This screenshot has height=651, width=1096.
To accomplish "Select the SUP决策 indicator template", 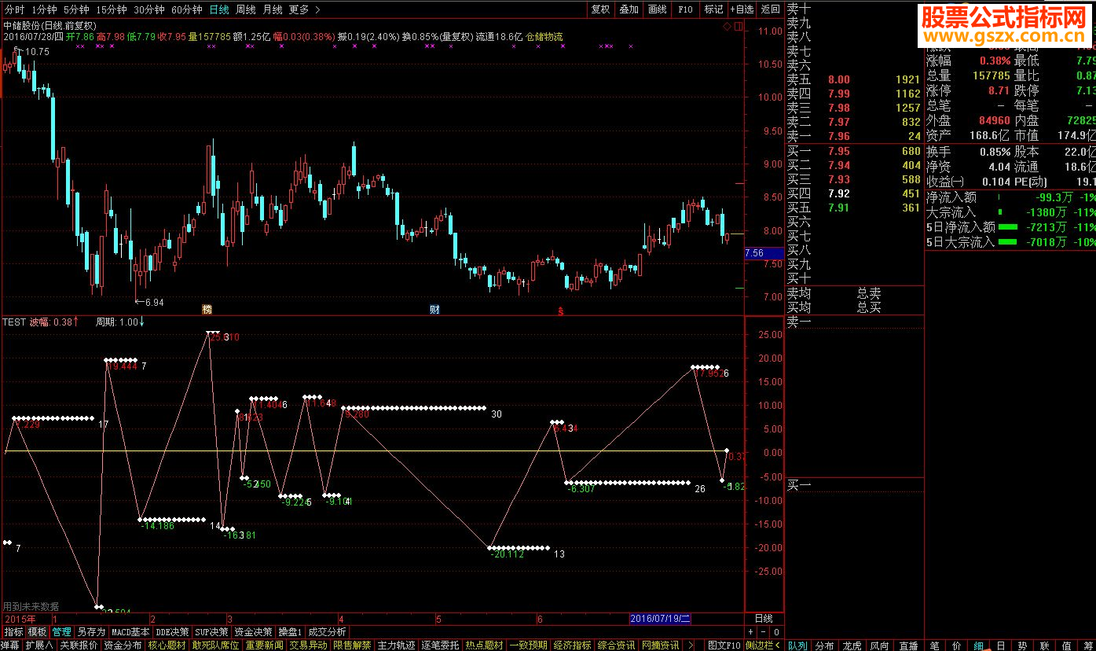I will coord(212,631).
